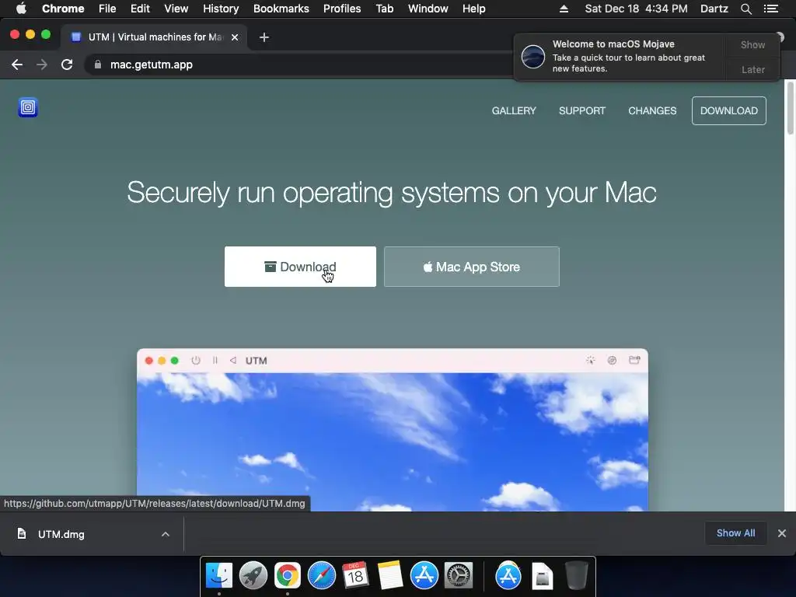Open Safari from the Dock
This screenshot has height=597, width=796.
322,575
